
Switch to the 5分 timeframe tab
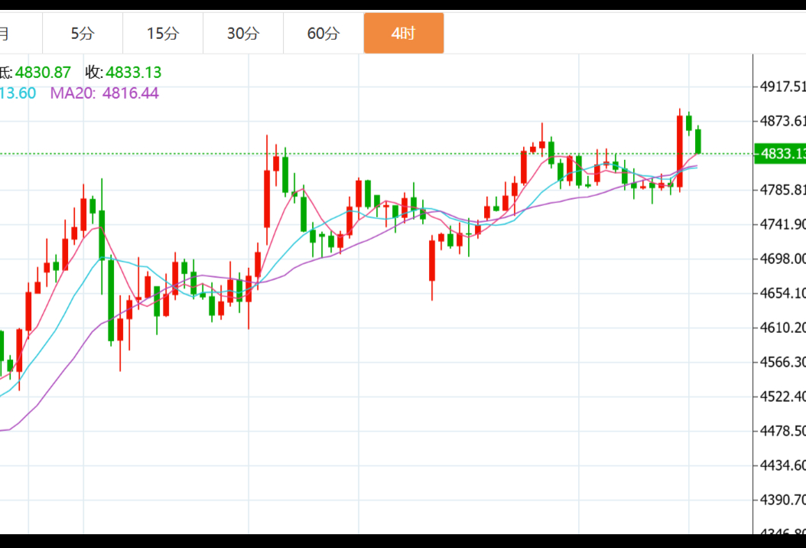click(x=83, y=33)
